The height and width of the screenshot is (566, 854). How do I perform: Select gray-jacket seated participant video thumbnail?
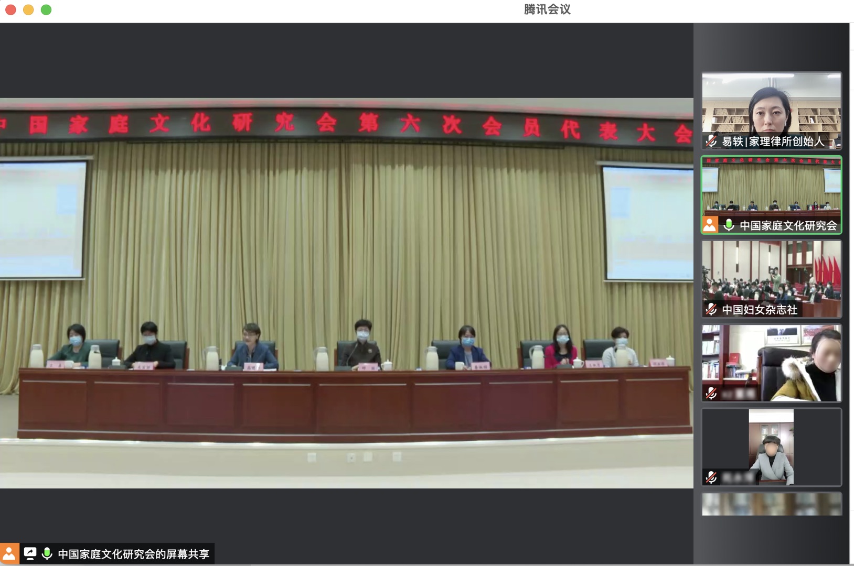[772, 447]
